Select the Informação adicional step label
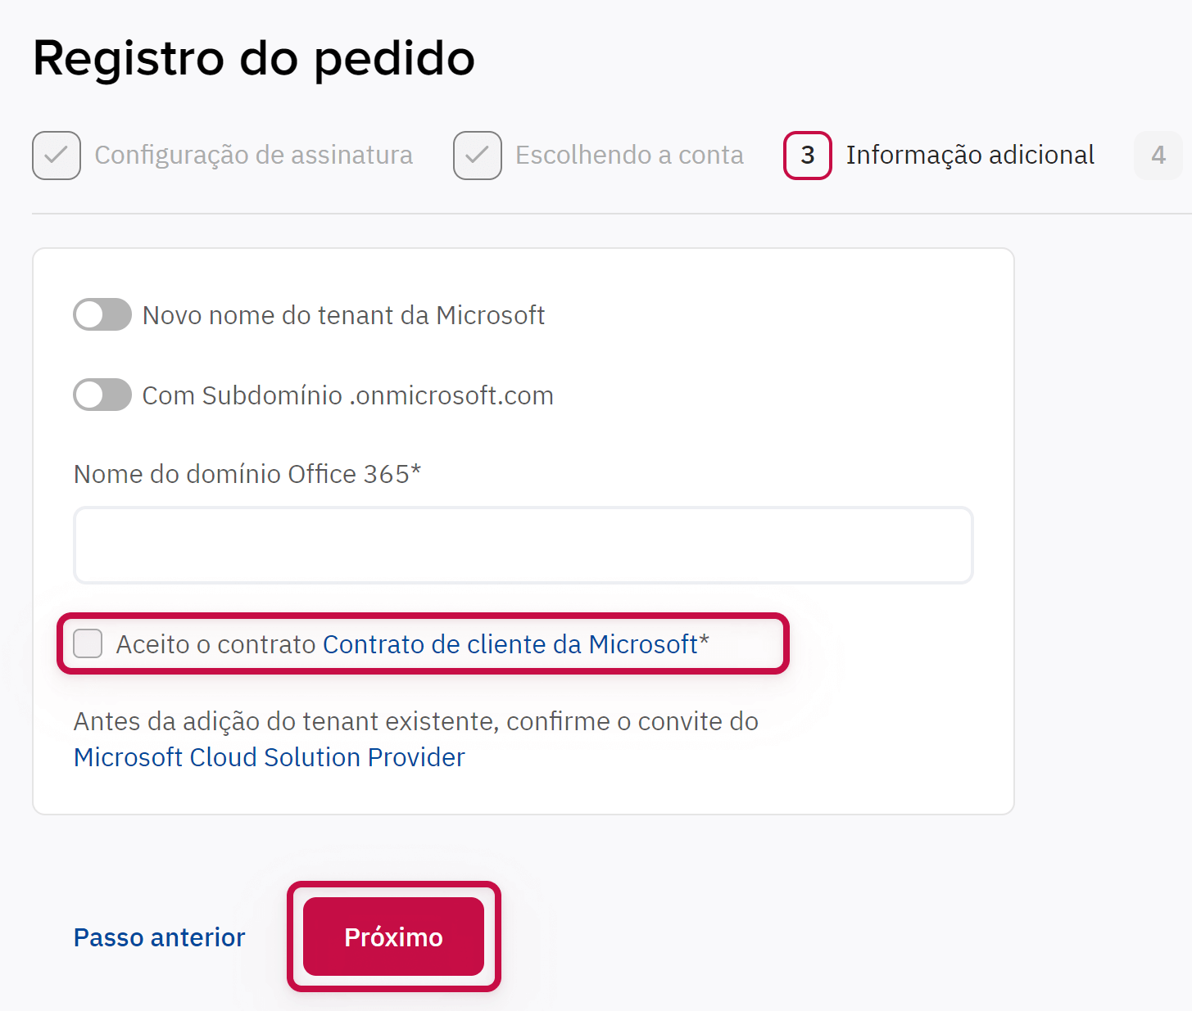1192x1011 pixels. [x=970, y=156]
